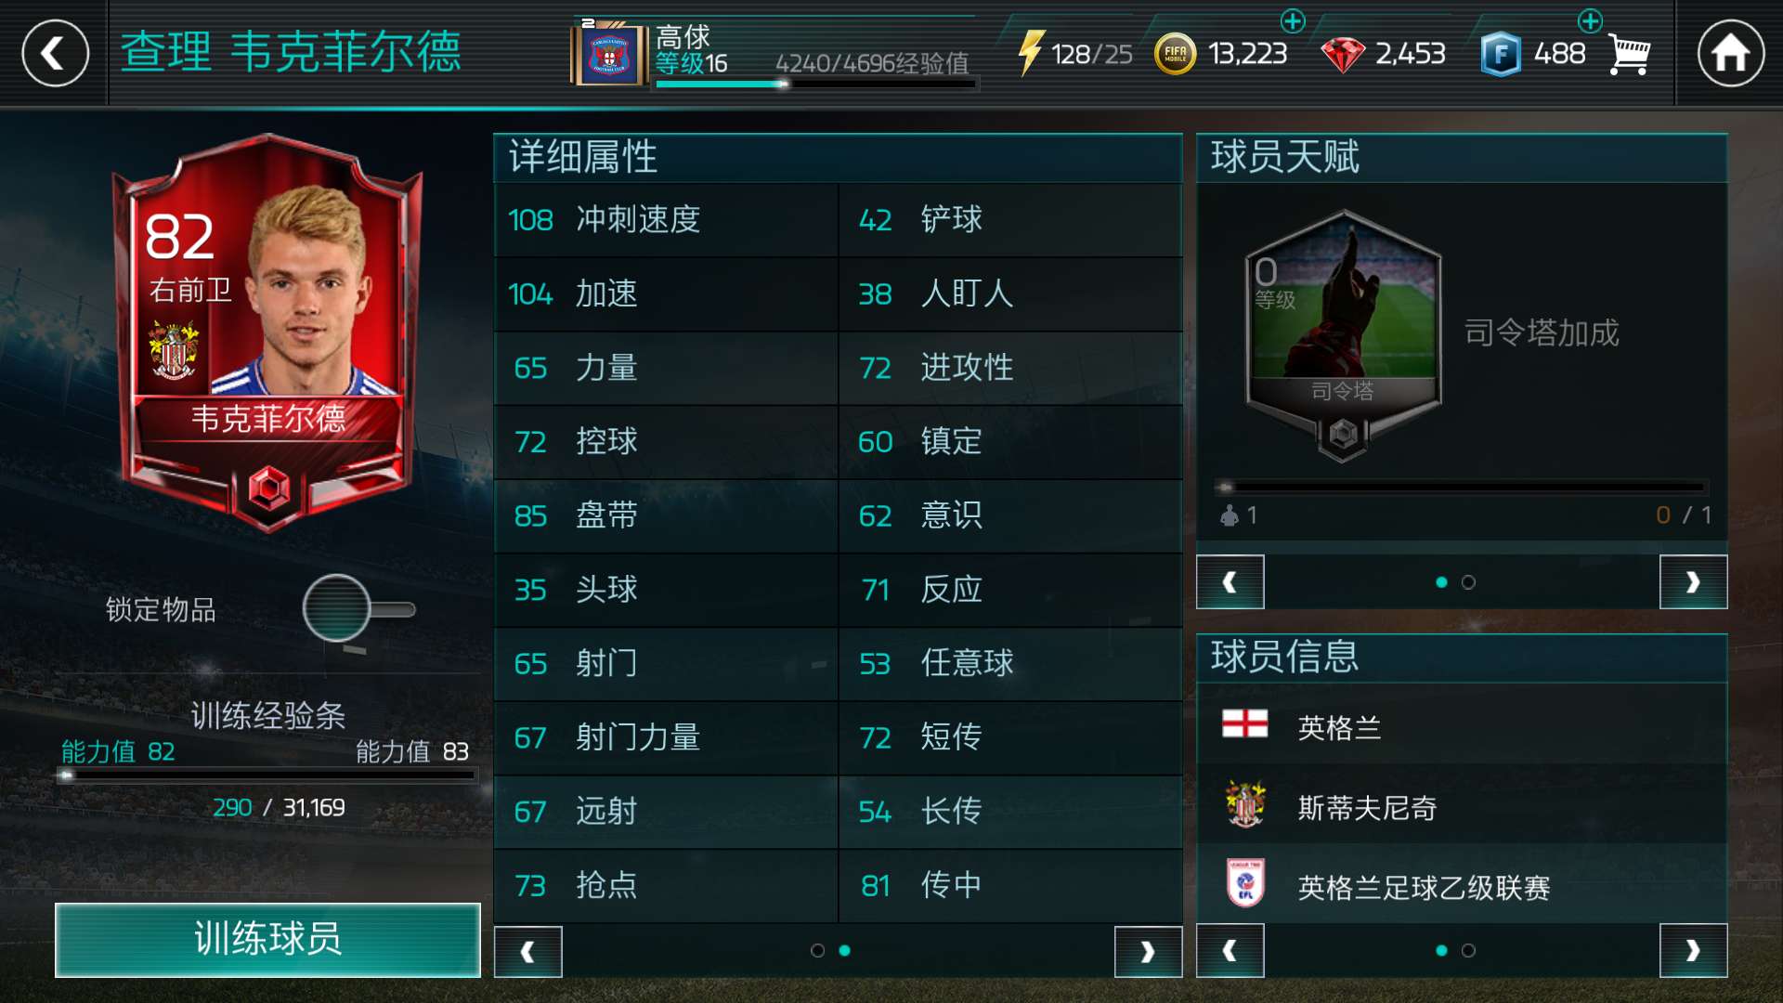Toggle the 锁定物品 lock item switch
Screen dimensions: 1783x1003
click(x=358, y=609)
